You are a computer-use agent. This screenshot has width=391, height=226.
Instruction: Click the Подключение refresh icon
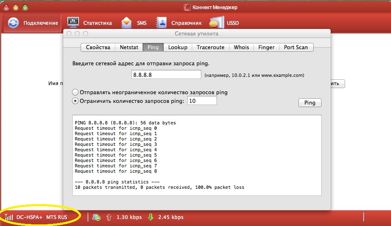click(13, 23)
